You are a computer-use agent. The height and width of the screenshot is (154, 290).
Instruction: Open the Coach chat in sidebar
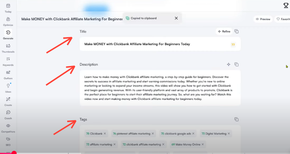(x=8, y=112)
